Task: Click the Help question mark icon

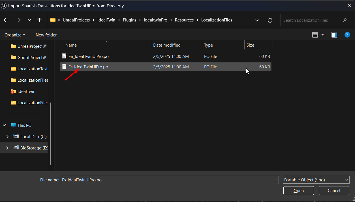Action: coord(347,35)
